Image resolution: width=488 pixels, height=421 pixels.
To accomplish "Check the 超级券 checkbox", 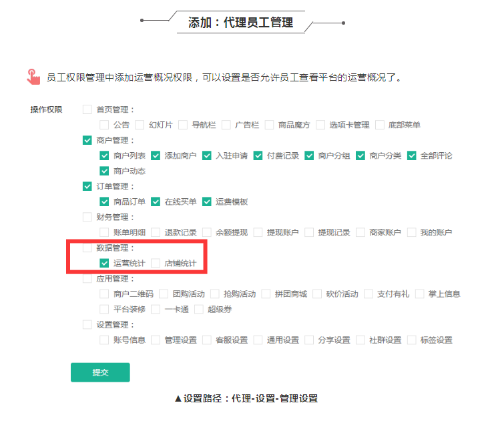I will click(x=198, y=309).
